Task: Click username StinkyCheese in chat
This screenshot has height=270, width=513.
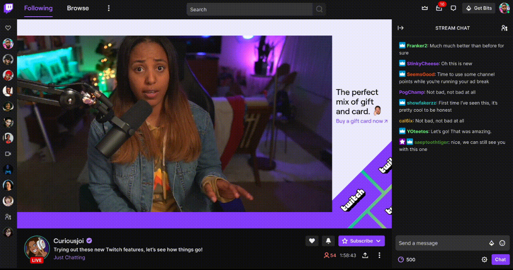Action: coord(422,64)
